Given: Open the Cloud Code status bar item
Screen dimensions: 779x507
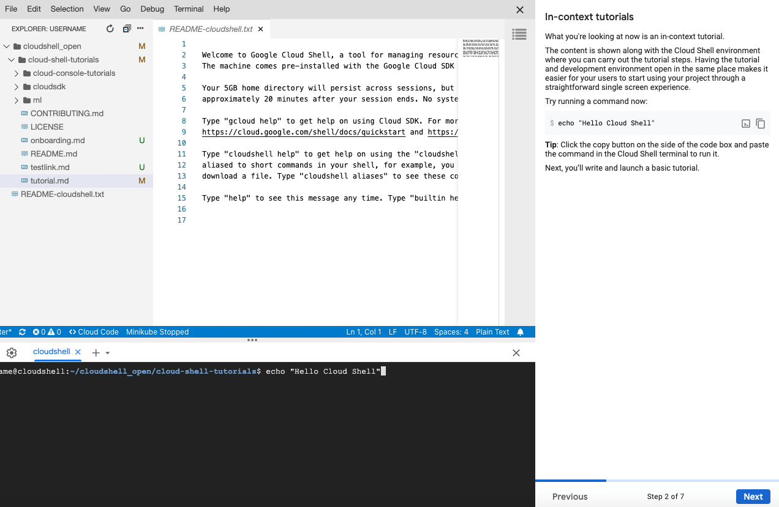Looking at the screenshot, I should click(x=93, y=331).
